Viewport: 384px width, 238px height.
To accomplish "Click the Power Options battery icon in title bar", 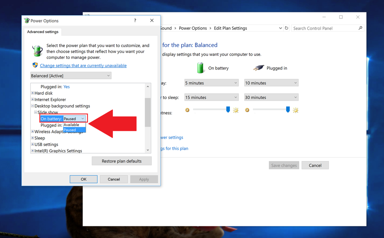I will [26, 20].
